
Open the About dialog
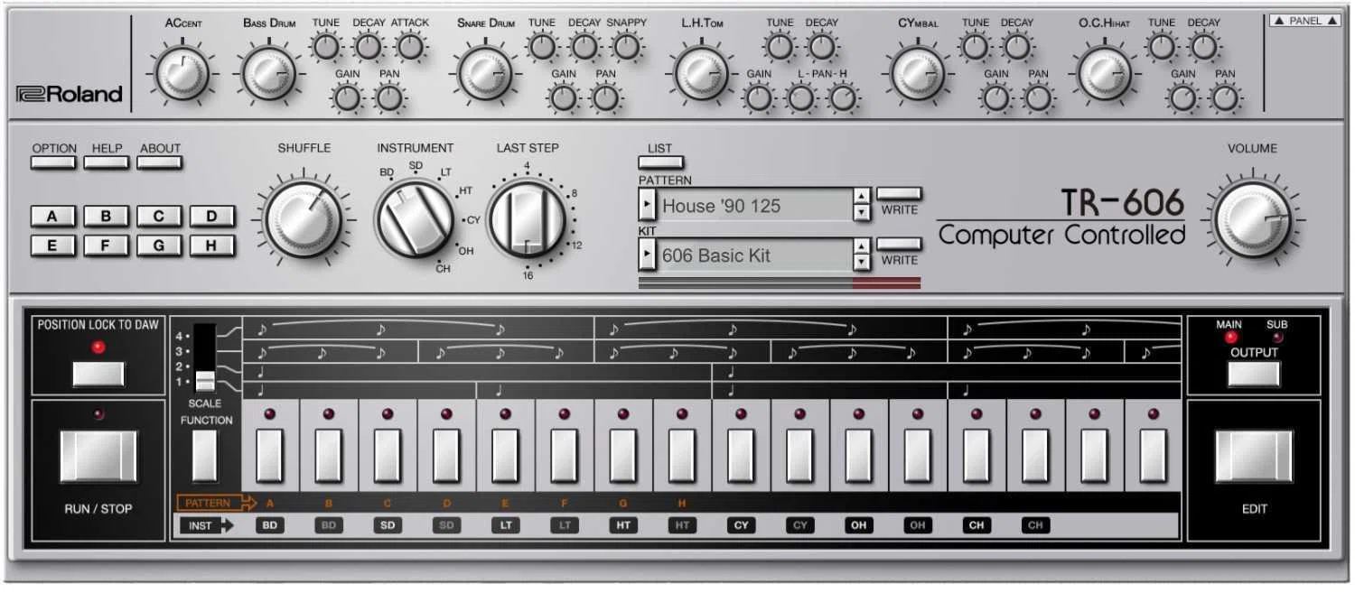tap(160, 163)
